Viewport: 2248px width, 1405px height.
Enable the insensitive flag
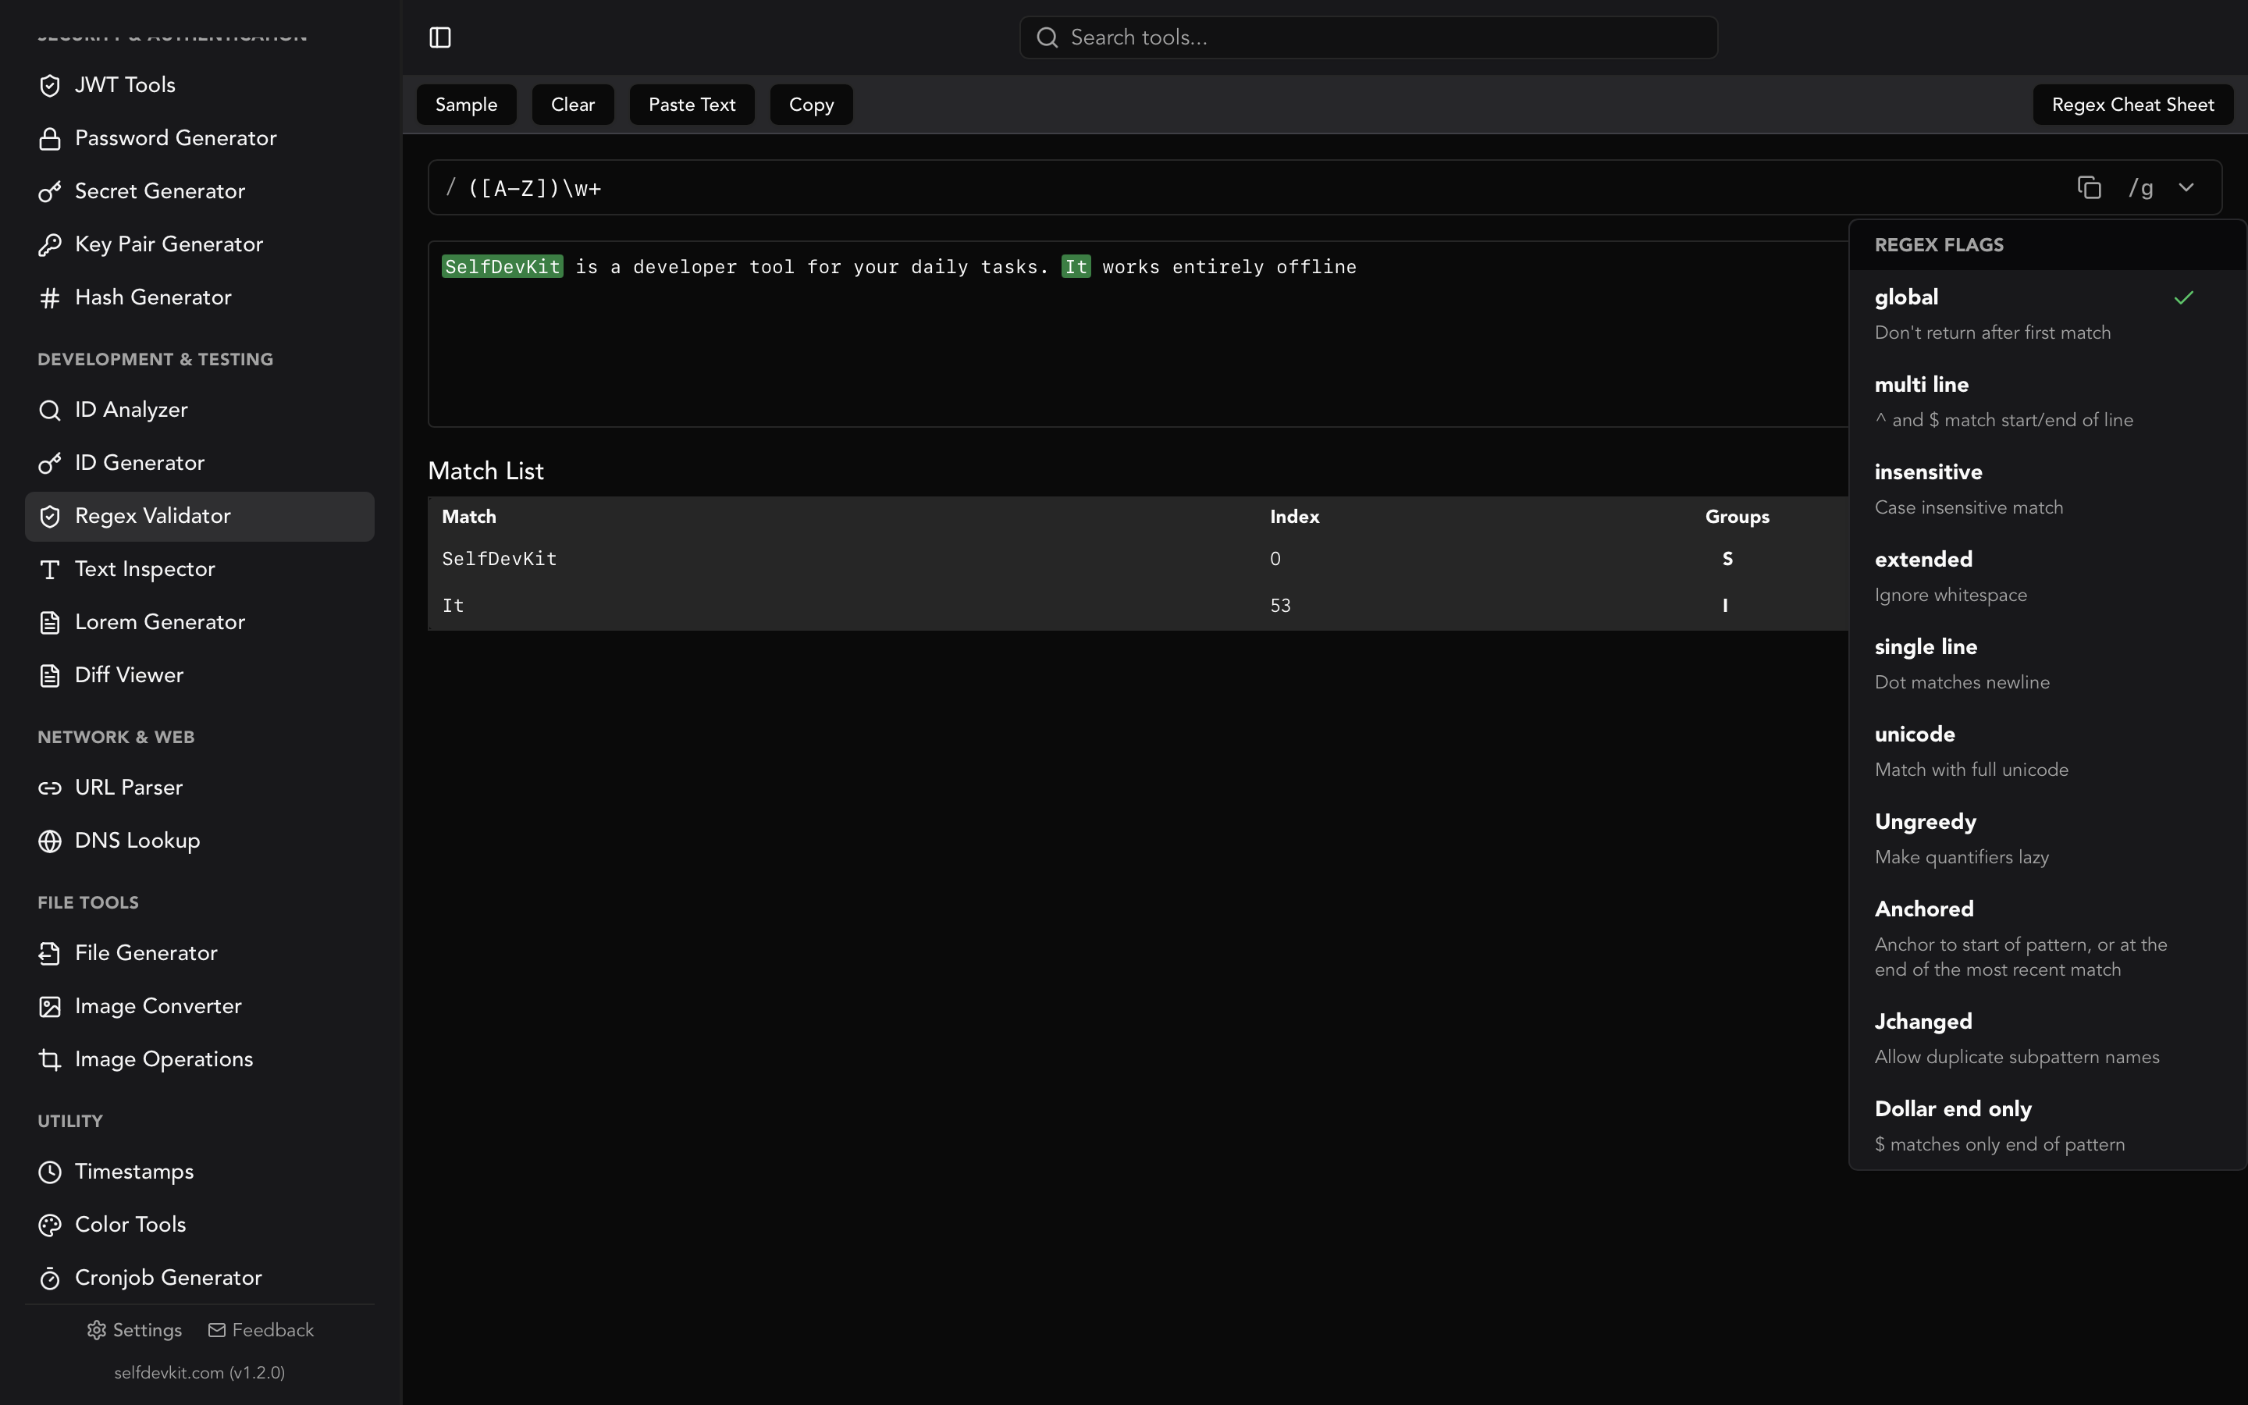[2047, 489]
